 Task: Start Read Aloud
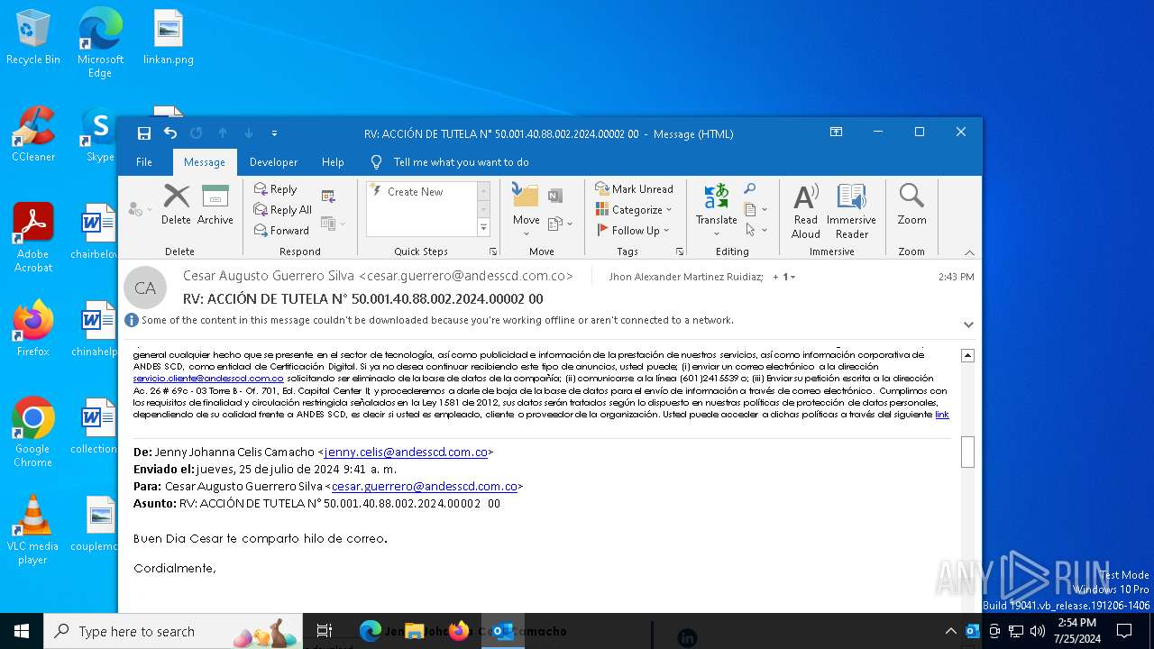(x=805, y=211)
